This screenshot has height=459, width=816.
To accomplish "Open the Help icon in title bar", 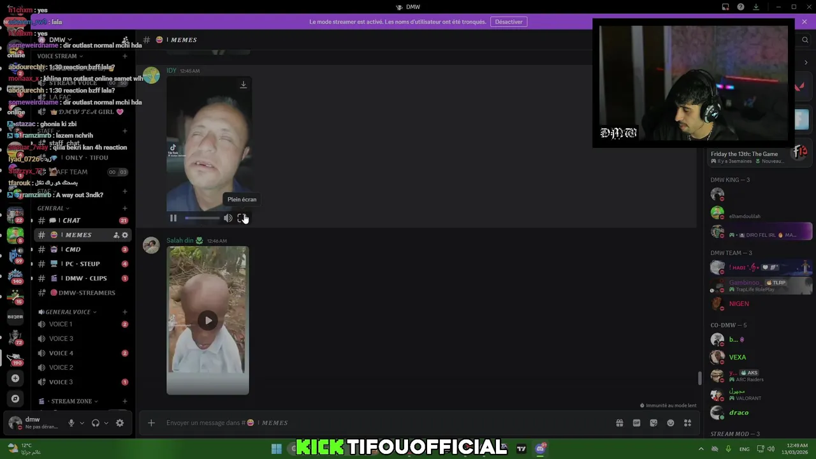I will (741, 7).
